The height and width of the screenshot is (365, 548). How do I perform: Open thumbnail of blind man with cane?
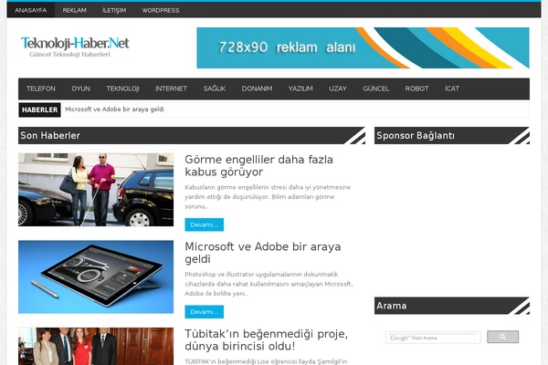[x=96, y=190]
